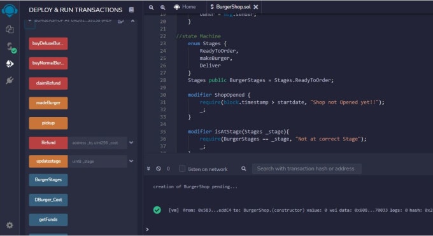Viewport: 433px width, 236px height.
Task: Click the 'modifier ShopOpened {' code line
Action: point(219,95)
